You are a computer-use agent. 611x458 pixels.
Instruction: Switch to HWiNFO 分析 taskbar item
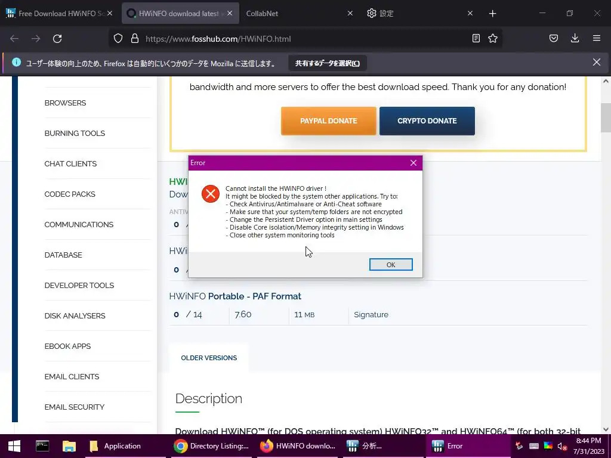(x=383, y=446)
